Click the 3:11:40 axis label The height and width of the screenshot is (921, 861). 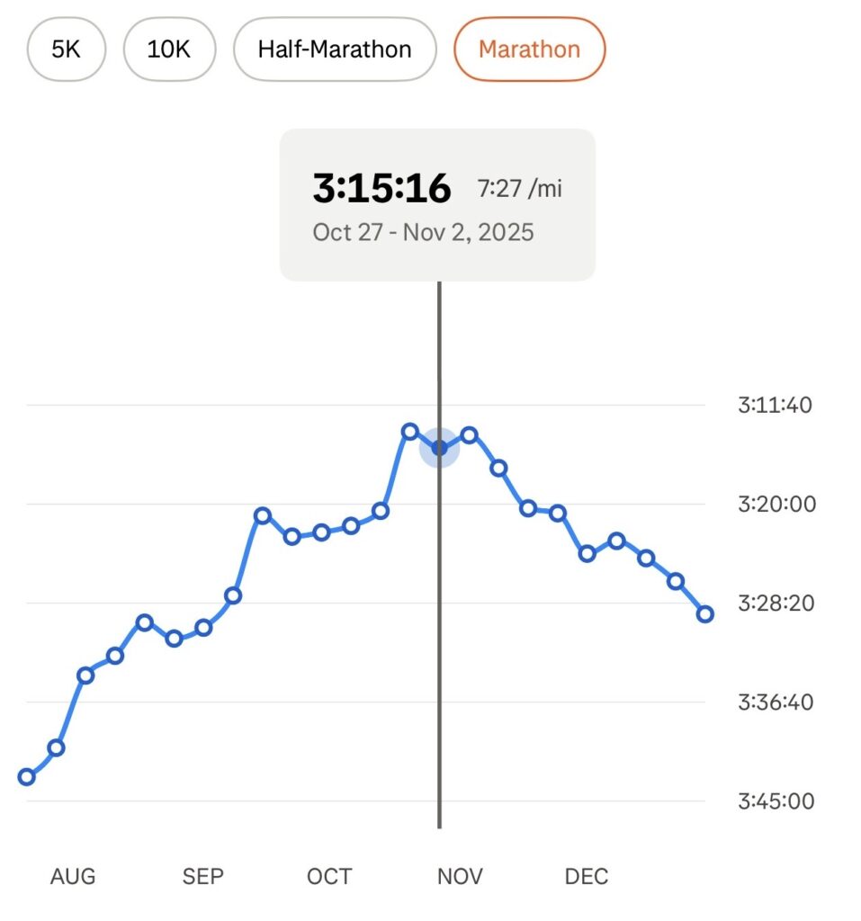pyautogui.click(x=775, y=406)
